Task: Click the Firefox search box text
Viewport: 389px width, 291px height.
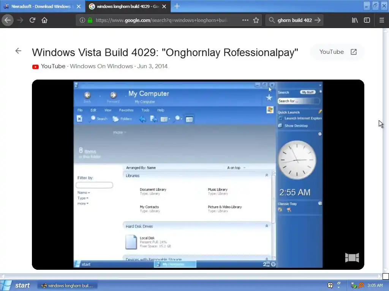Action: (x=294, y=20)
